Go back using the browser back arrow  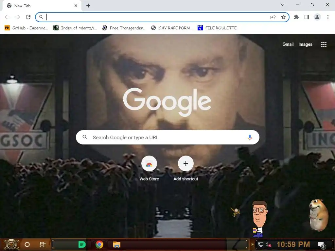pyautogui.click(x=7, y=17)
